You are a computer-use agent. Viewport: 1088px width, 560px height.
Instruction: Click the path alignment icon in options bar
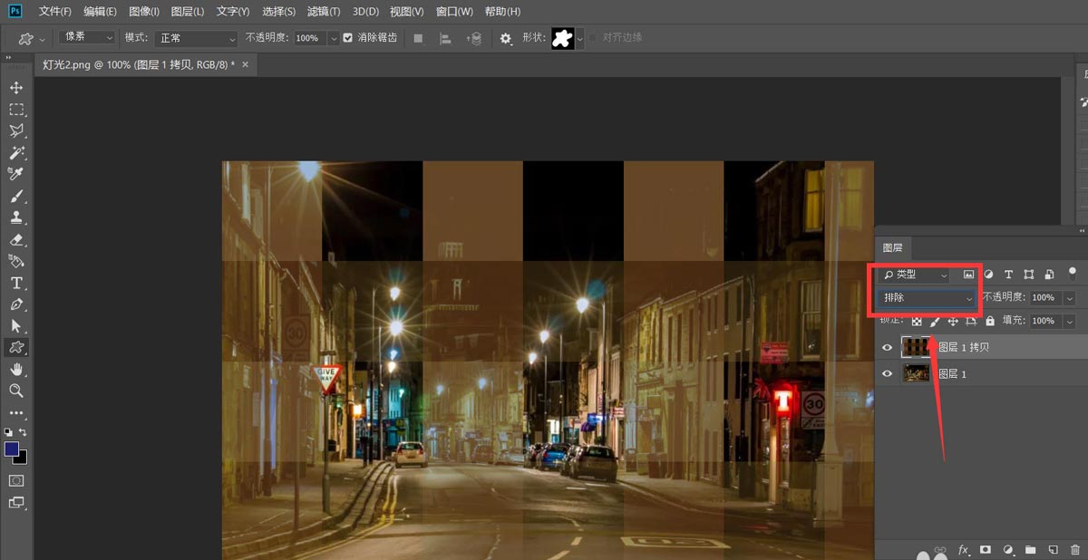click(445, 38)
